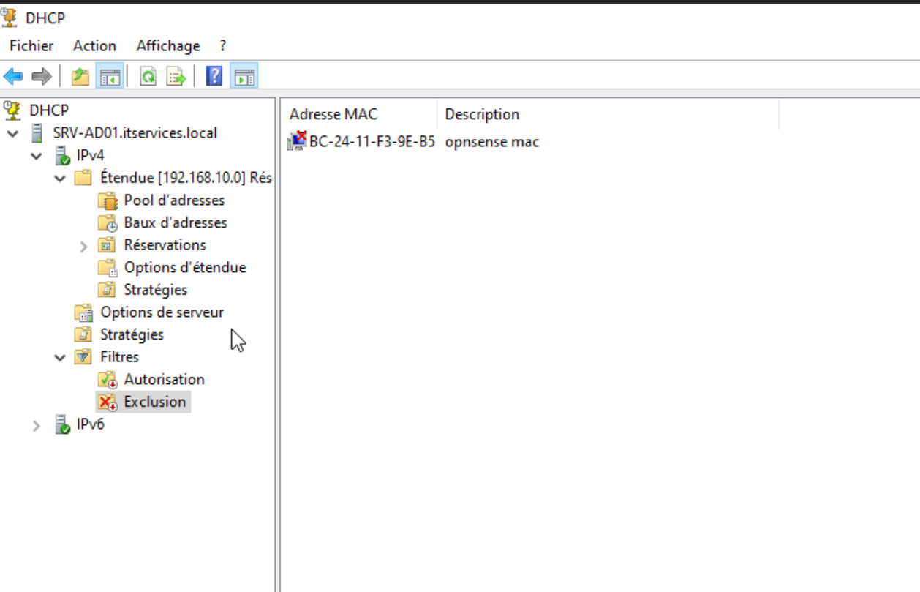
Task: Click the blue Back arrow in toolbar
Action: click(x=13, y=76)
